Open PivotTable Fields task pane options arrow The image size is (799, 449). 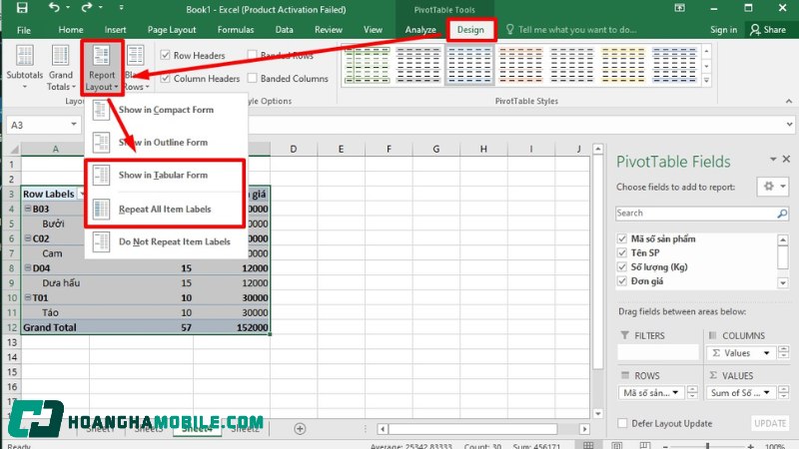773,160
